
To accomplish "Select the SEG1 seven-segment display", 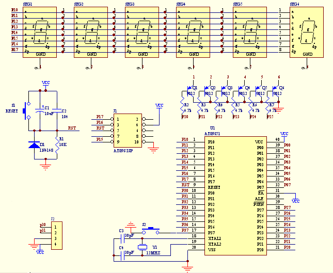I will pyautogui.click(x=40, y=33).
